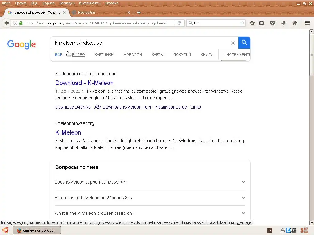This screenshot has height=235, width=314.
Task: Switch to КАРТИНКИ results
Action: 104,54
